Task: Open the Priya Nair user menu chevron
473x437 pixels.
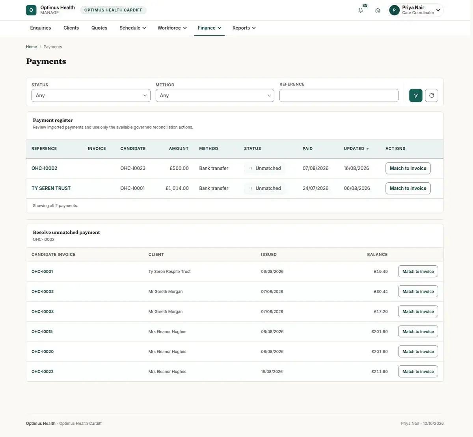Action: point(438,10)
